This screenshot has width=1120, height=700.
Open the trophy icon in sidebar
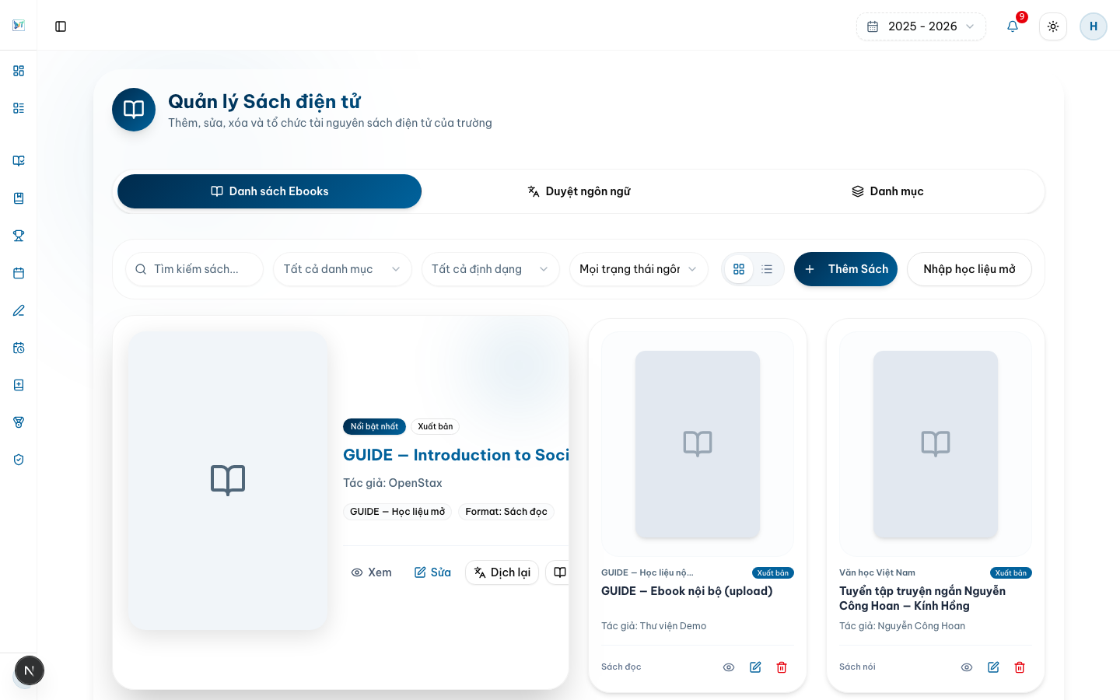tap(19, 236)
